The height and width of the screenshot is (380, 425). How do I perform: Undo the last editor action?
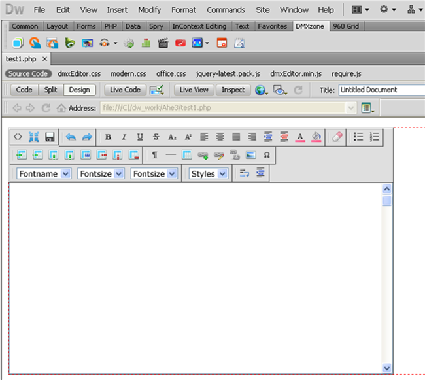click(x=71, y=137)
